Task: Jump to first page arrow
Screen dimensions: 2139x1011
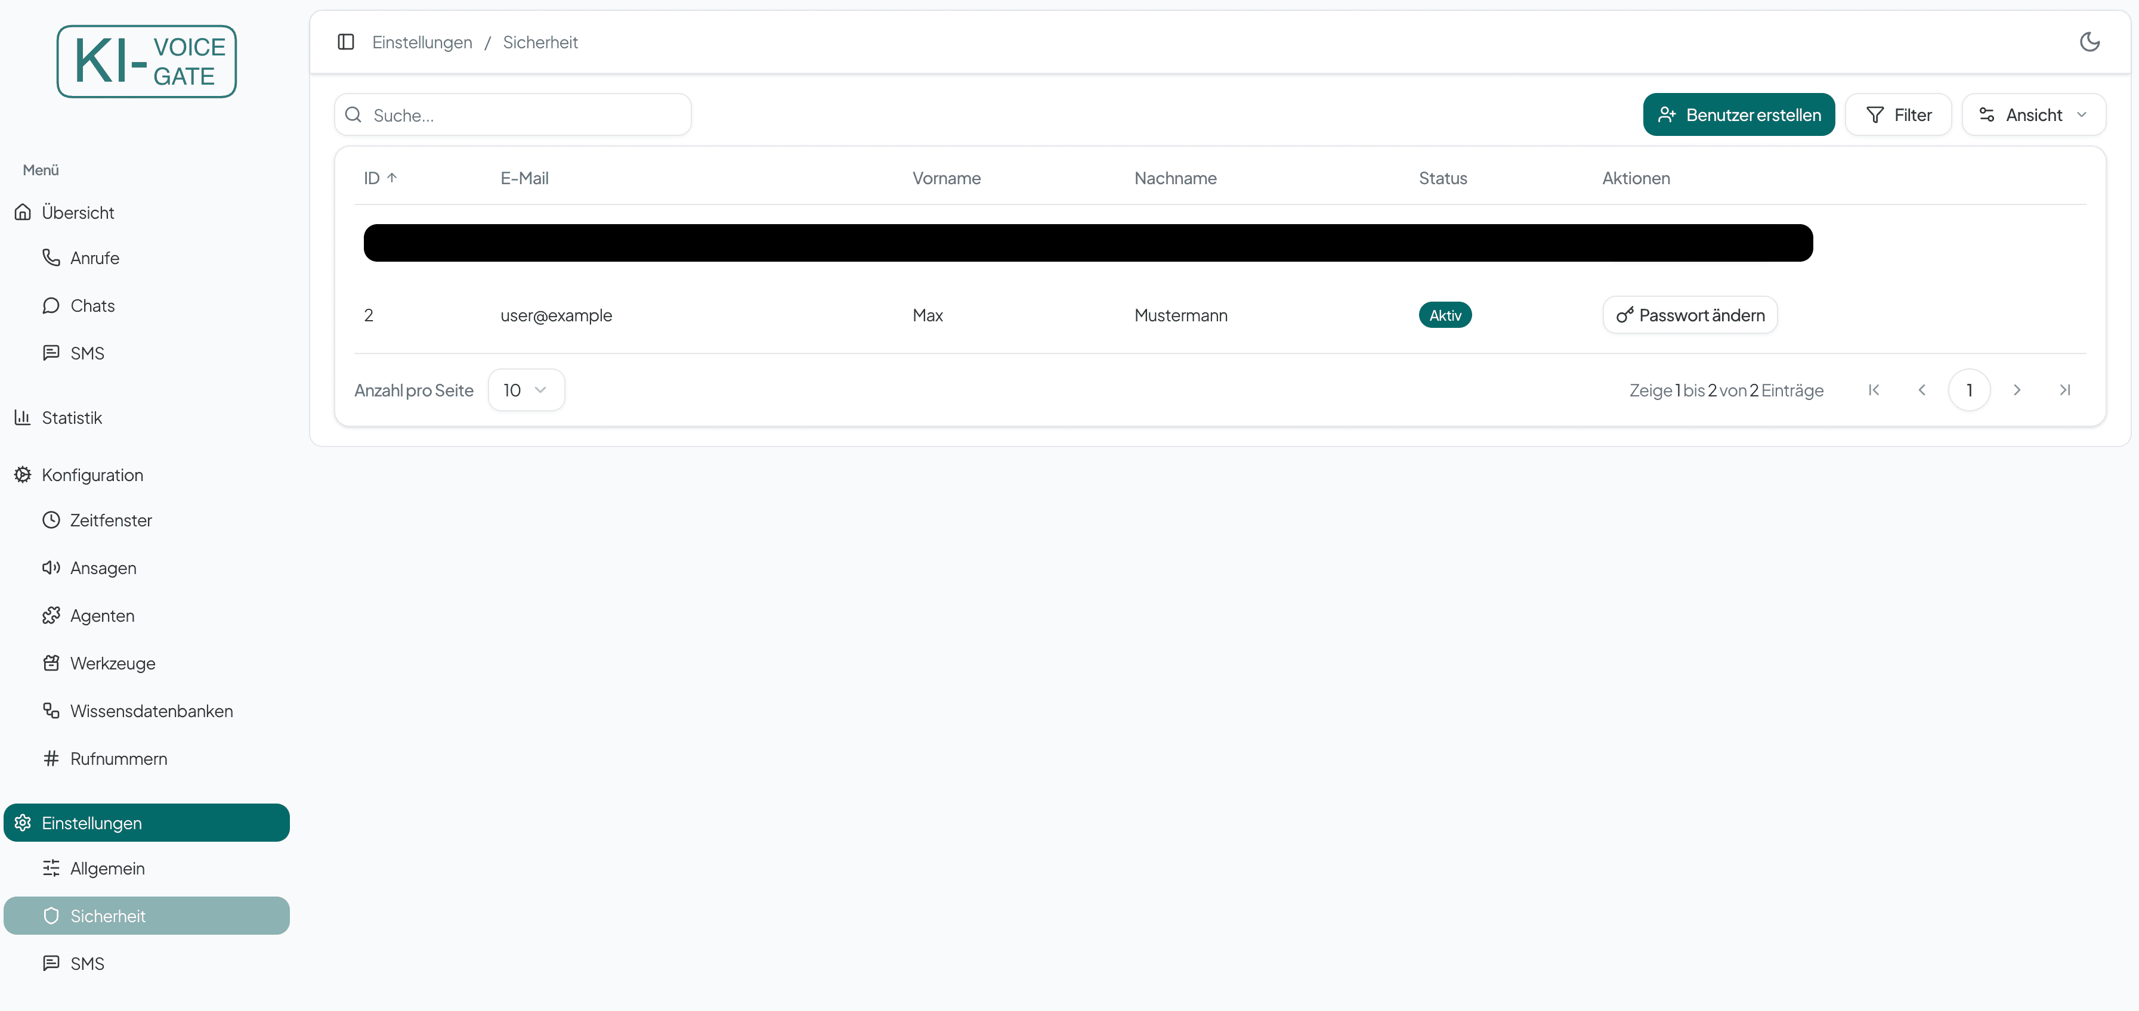Action: click(1874, 390)
